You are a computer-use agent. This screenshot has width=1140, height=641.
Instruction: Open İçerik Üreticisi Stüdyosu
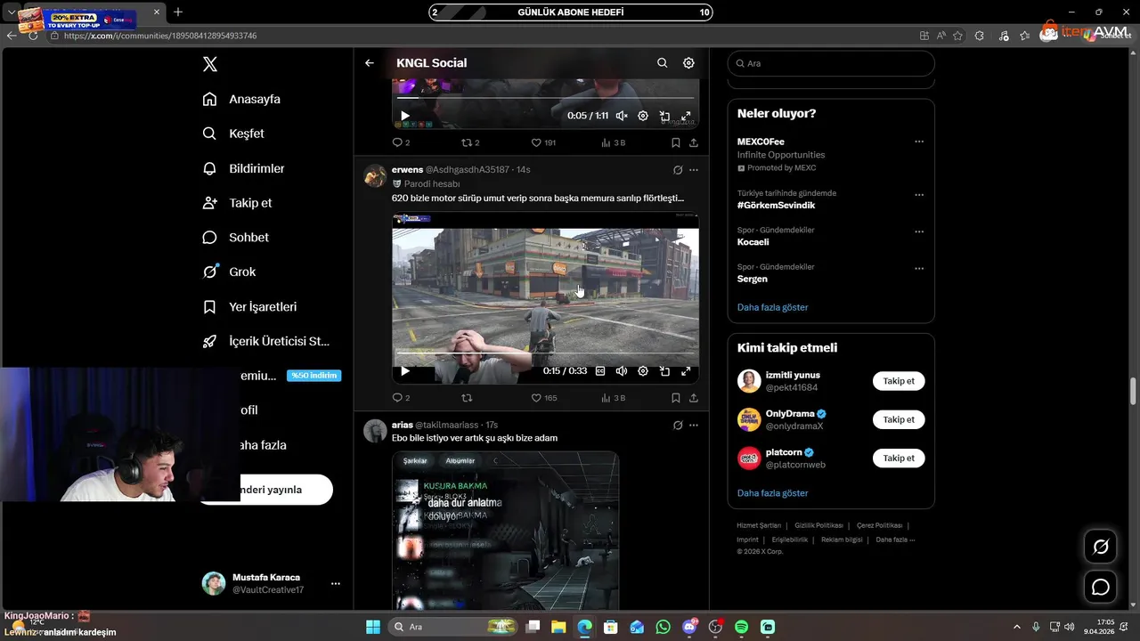pos(266,341)
